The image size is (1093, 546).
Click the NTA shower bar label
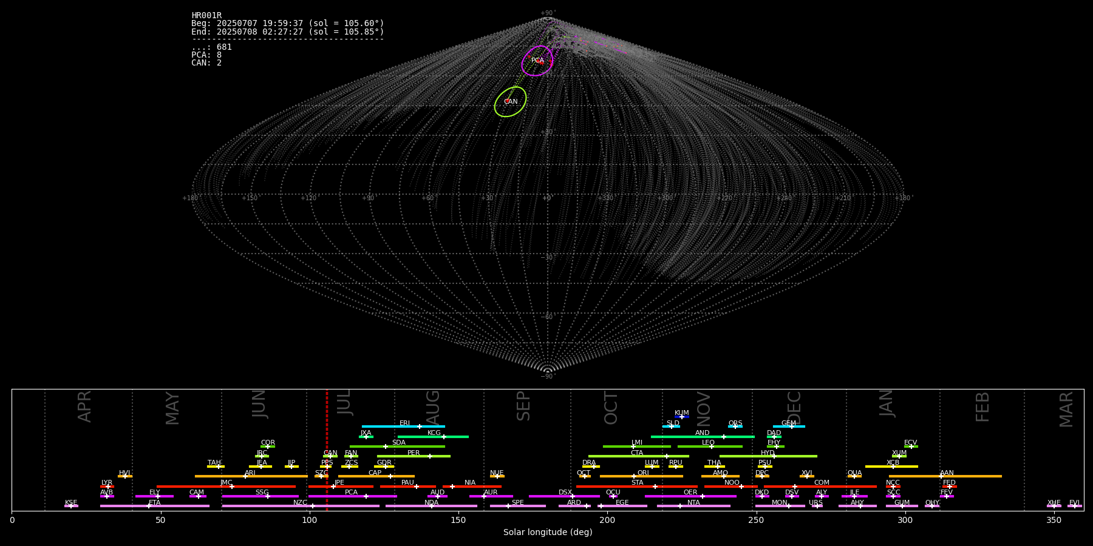tap(693, 503)
